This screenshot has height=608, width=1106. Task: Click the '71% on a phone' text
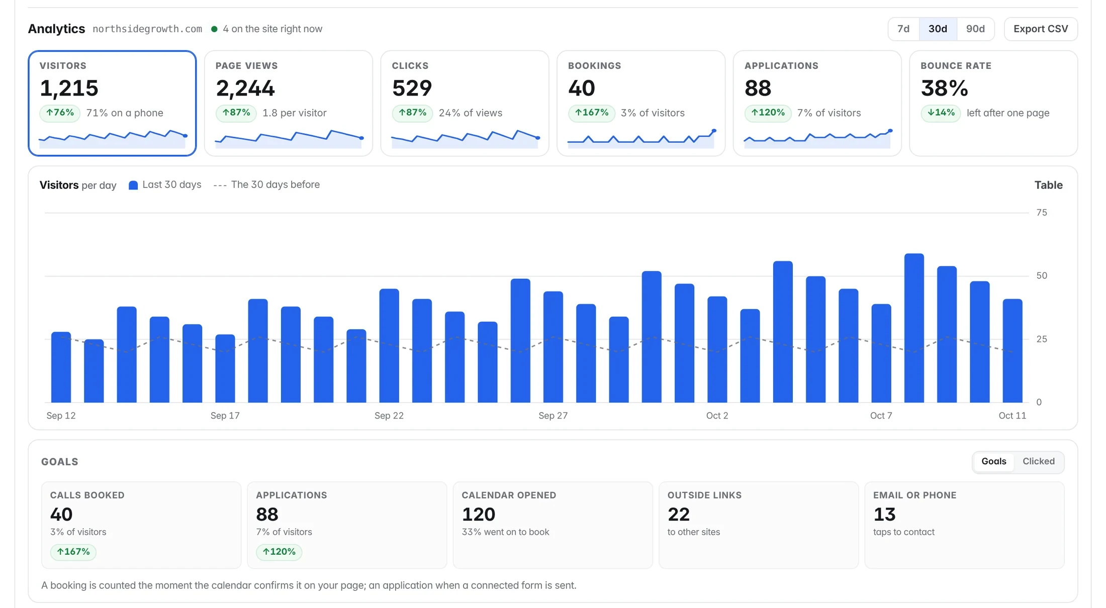coord(125,113)
